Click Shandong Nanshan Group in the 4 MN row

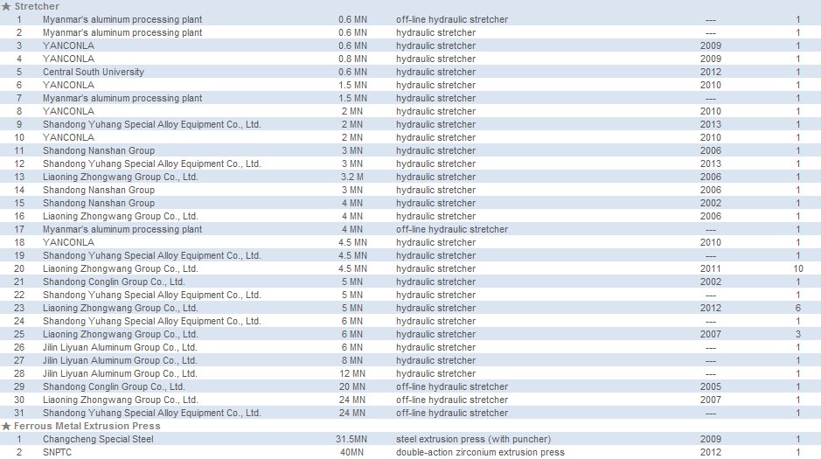click(x=99, y=203)
